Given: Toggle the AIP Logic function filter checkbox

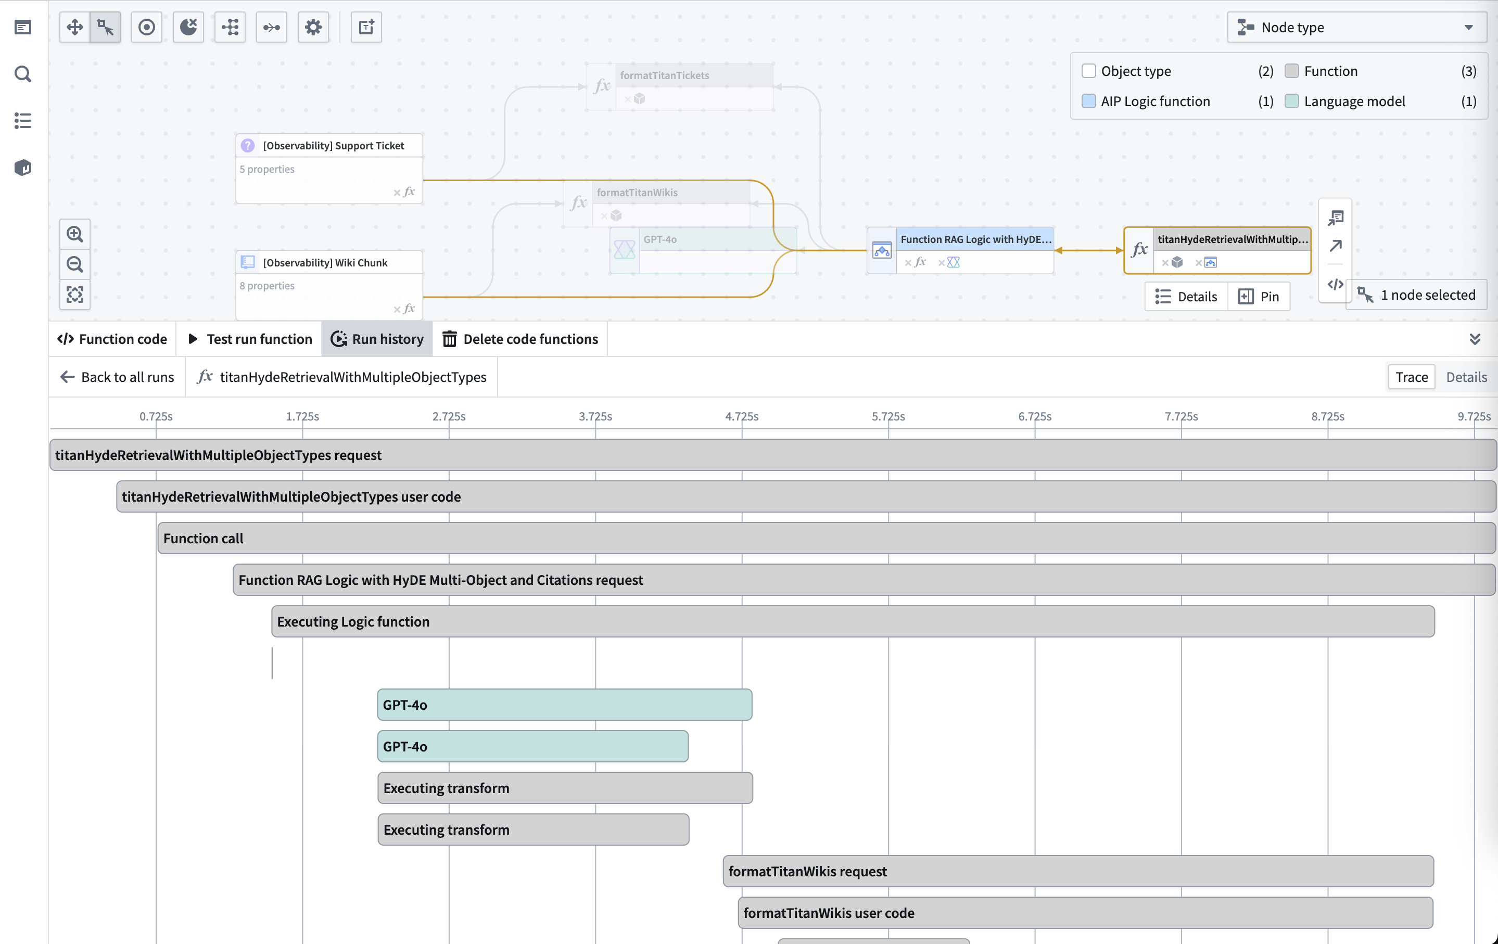Looking at the screenshot, I should coord(1089,101).
